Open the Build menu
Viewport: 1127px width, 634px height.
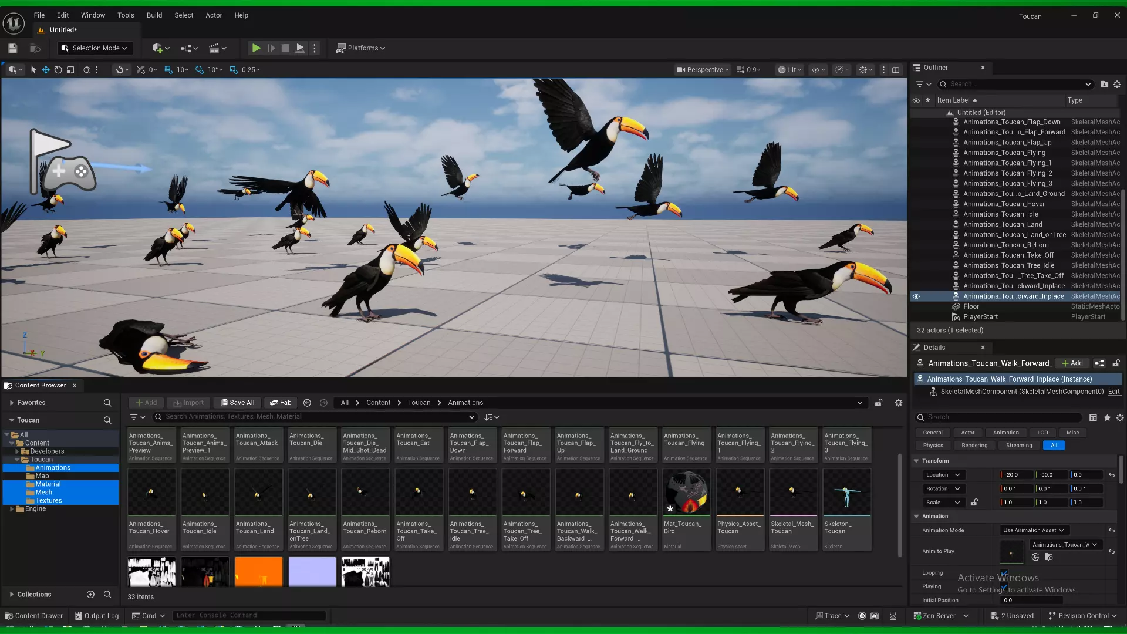tap(154, 15)
